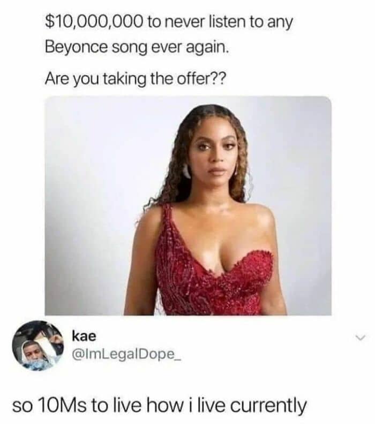Open the @ImLegalDope_ handle link

[x=126, y=354]
